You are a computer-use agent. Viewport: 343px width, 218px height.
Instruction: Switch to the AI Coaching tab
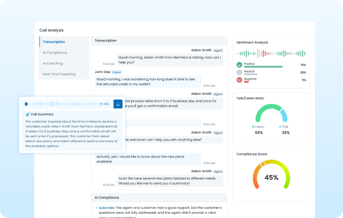[x=53, y=63]
